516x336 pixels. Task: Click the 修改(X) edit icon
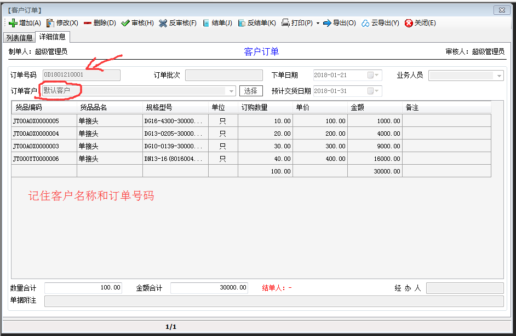pyautogui.click(x=50, y=23)
